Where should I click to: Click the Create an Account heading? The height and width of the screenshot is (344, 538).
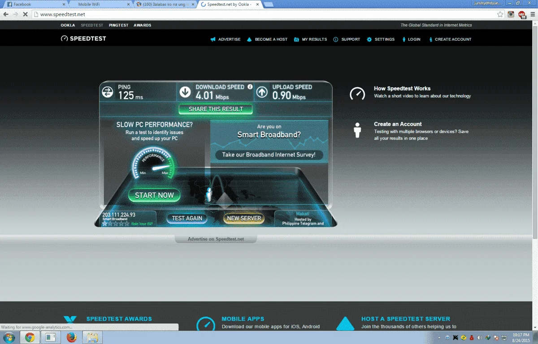pyautogui.click(x=398, y=124)
